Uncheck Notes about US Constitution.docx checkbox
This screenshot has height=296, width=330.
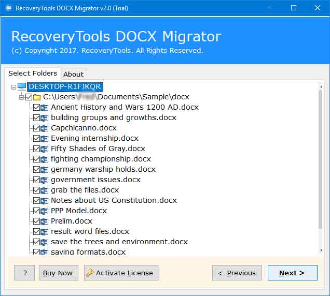pyautogui.click(x=37, y=200)
